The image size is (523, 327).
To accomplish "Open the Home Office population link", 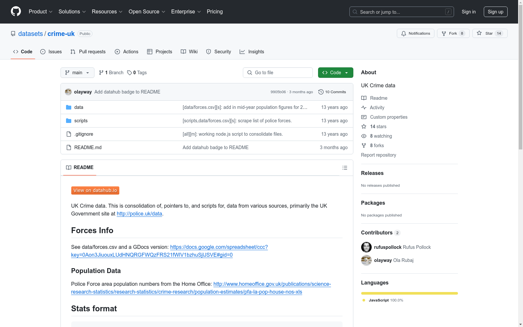I will (x=201, y=288).
